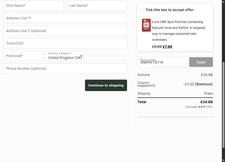Focus the Address Line 1 field
Viewport: 225px width, 162px height.
[x=65, y=18]
